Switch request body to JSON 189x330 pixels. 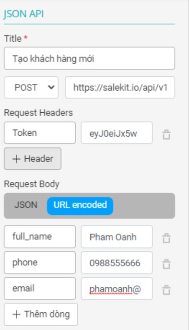point(26,205)
